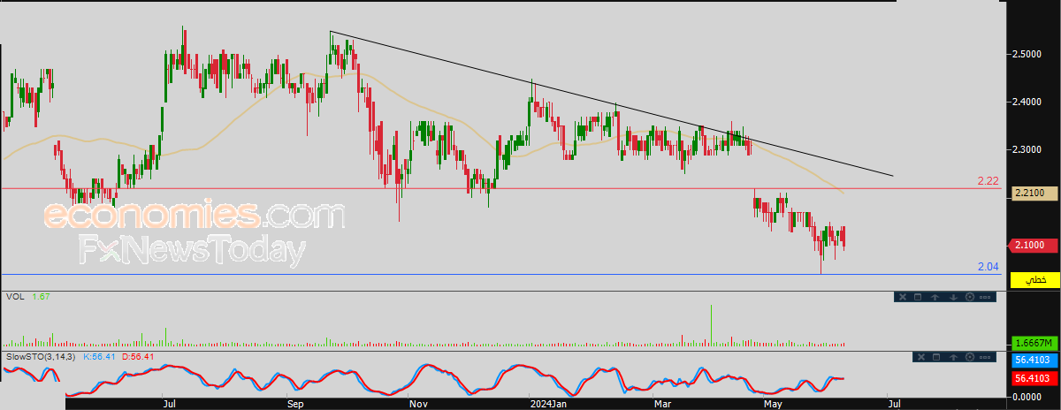1061x410 pixels.
Task: Close the SlowSTO indicator panel
Action: click(921, 357)
